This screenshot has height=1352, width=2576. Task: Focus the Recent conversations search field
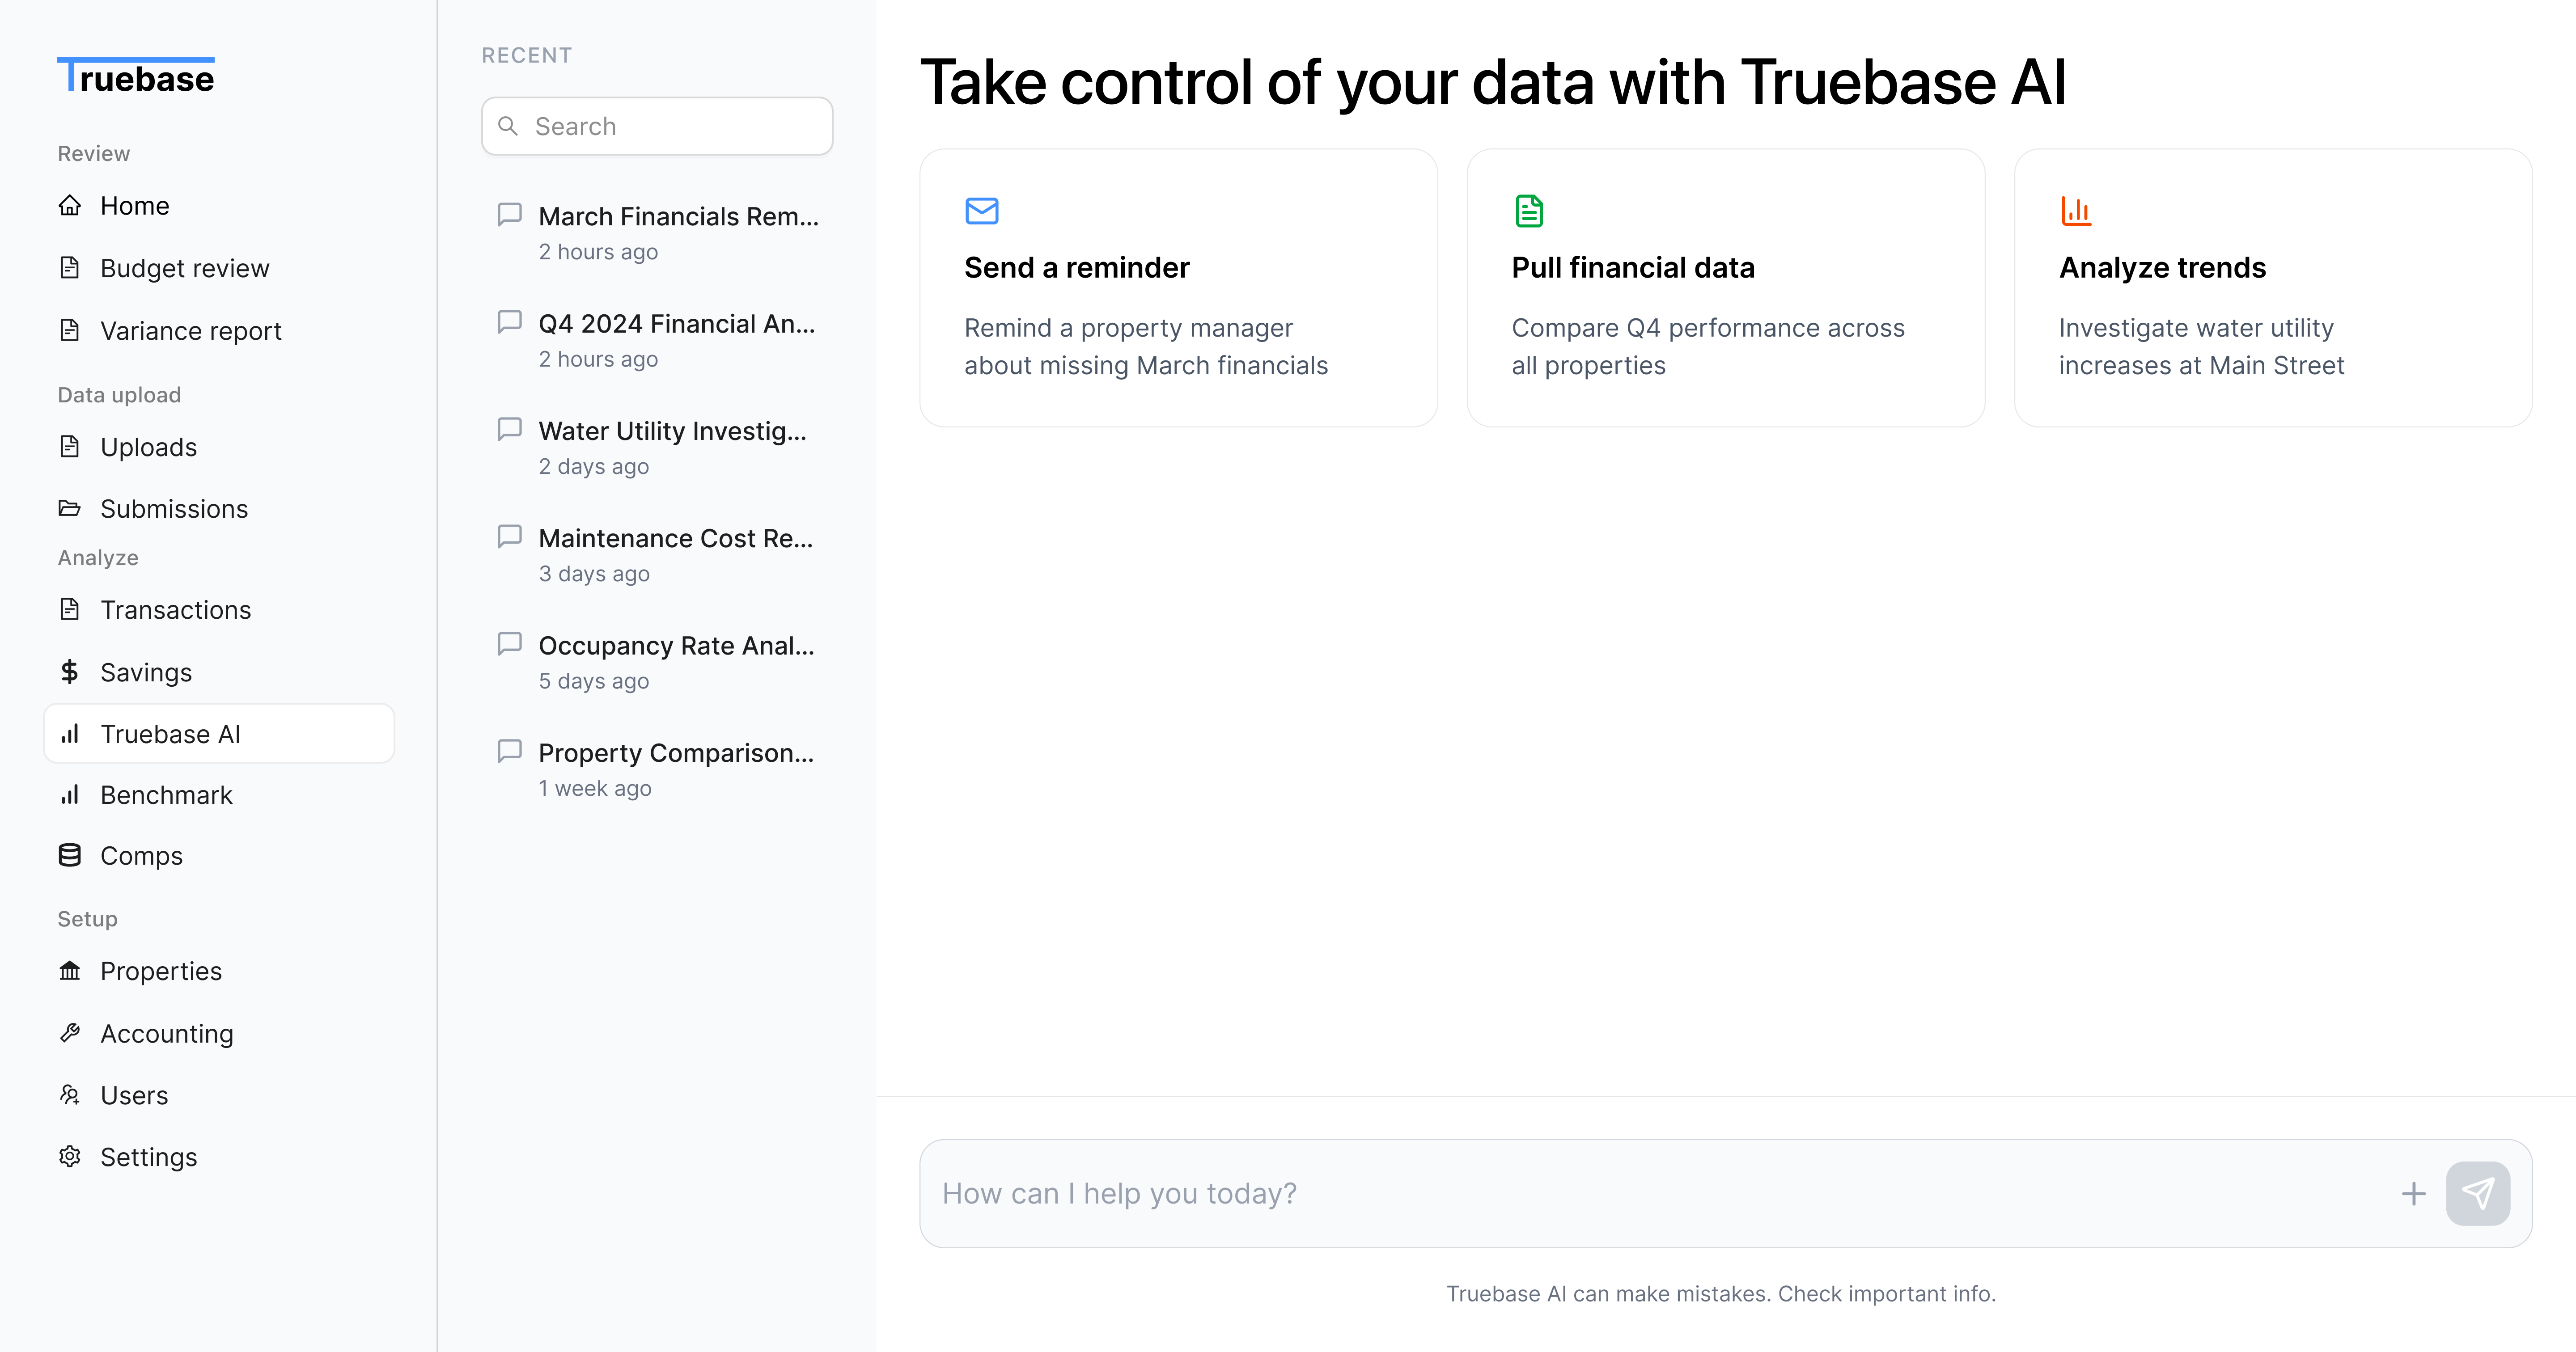657,126
